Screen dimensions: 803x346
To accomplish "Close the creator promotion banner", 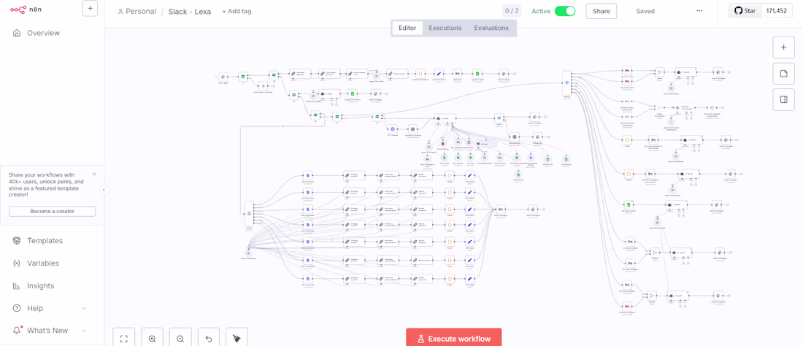I will coord(94,174).
